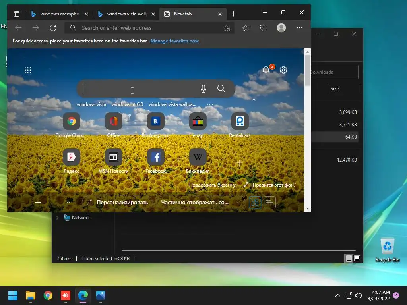Open the Edge profile avatar
407x305 pixels.
click(x=281, y=28)
